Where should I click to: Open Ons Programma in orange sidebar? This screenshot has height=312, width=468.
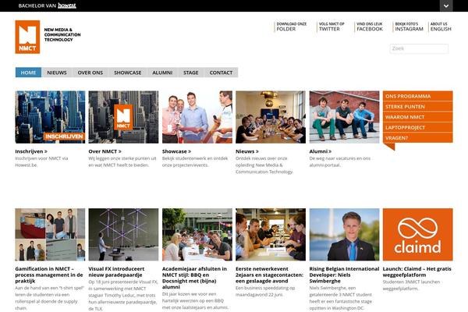417,96
